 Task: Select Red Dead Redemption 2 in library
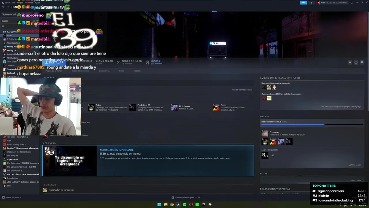[17, 137]
